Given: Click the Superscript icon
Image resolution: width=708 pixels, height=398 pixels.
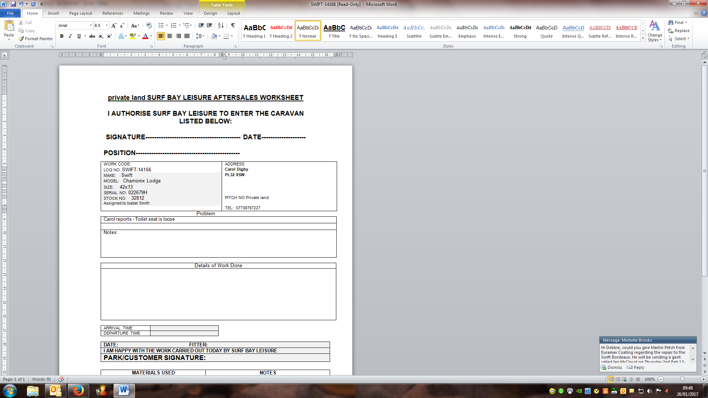Looking at the screenshot, I should coord(109,36).
